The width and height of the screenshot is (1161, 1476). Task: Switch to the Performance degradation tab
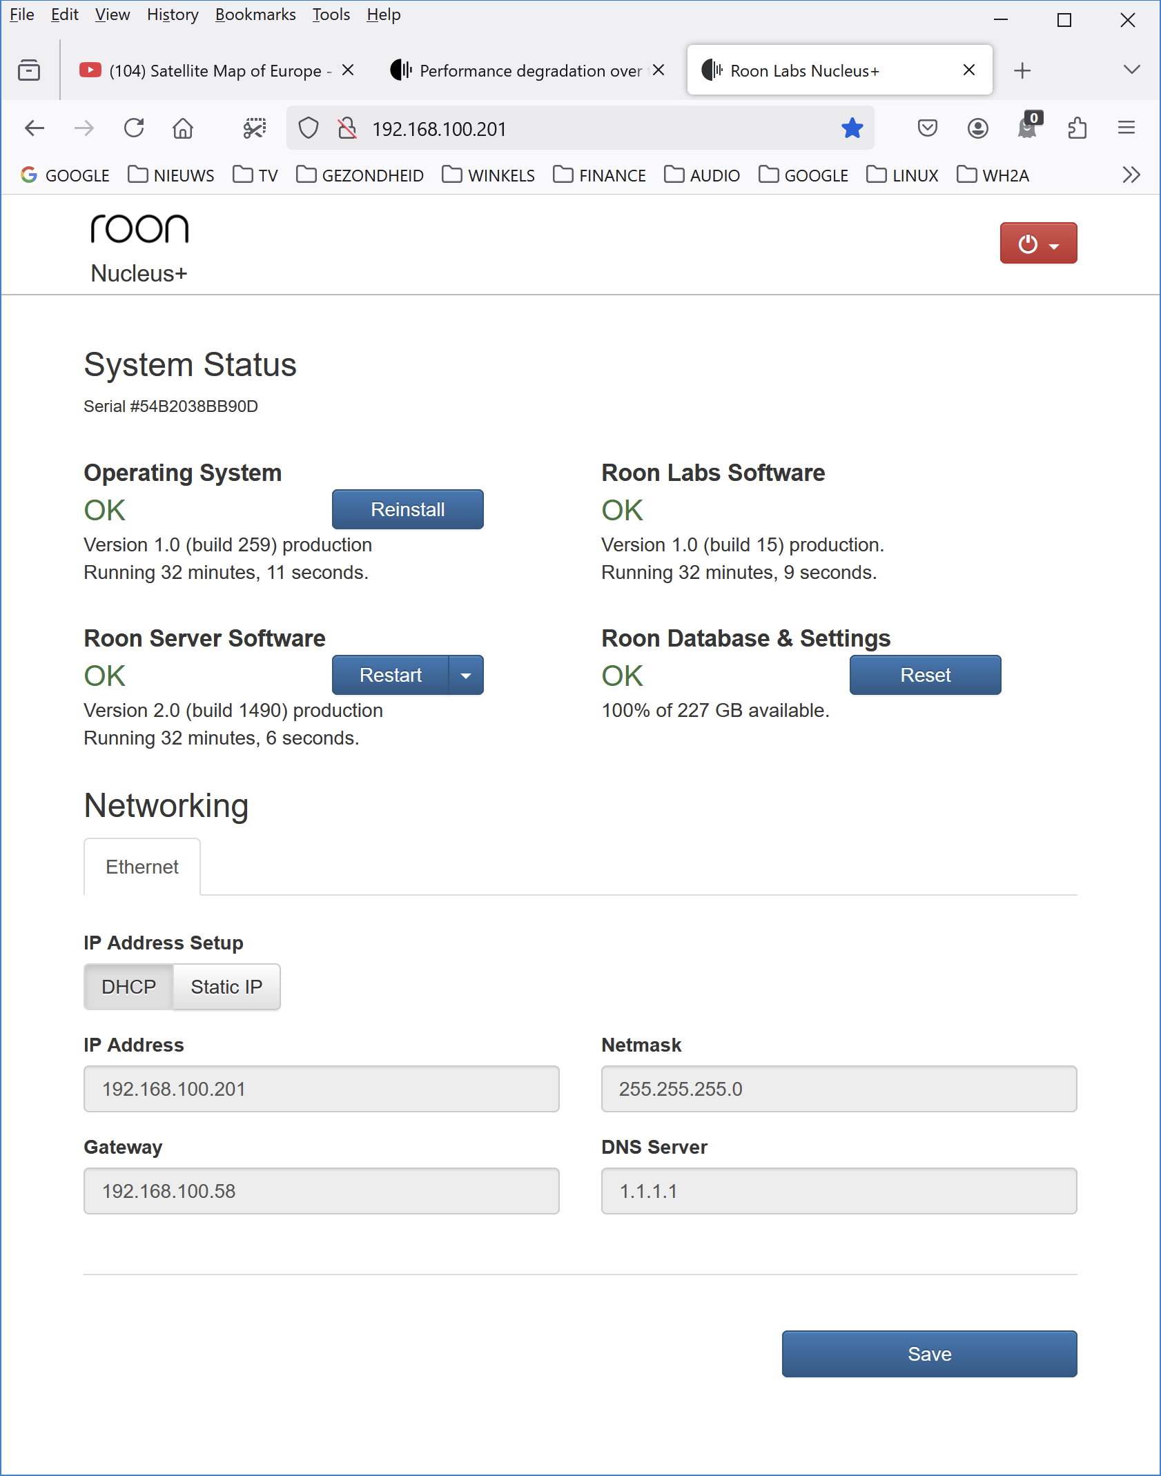tap(528, 70)
